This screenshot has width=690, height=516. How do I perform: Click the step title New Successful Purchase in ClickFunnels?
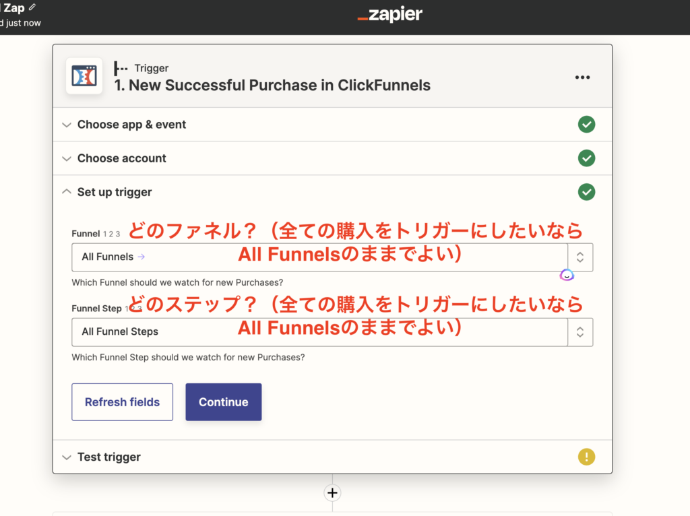pyautogui.click(x=272, y=86)
